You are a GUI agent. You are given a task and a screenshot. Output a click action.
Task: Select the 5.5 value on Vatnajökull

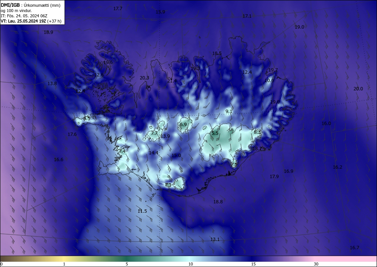point(215,133)
